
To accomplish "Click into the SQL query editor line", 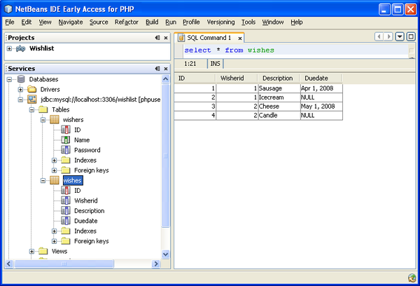I will (295, 50).
